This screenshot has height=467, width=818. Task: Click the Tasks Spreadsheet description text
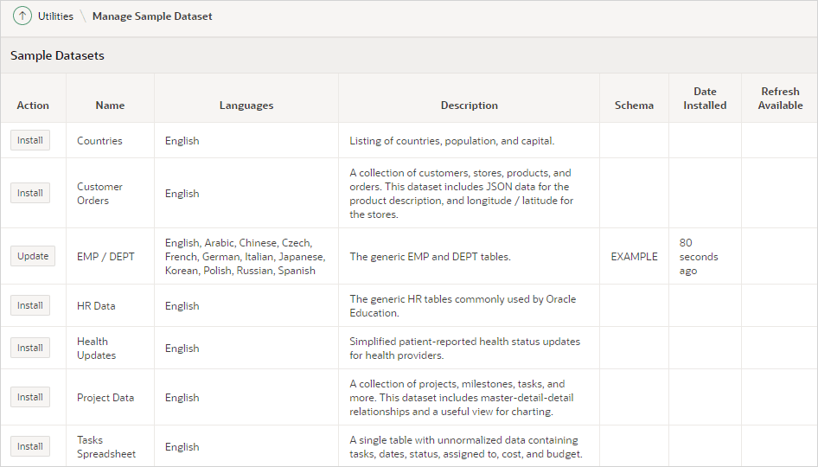pos(466,446)
